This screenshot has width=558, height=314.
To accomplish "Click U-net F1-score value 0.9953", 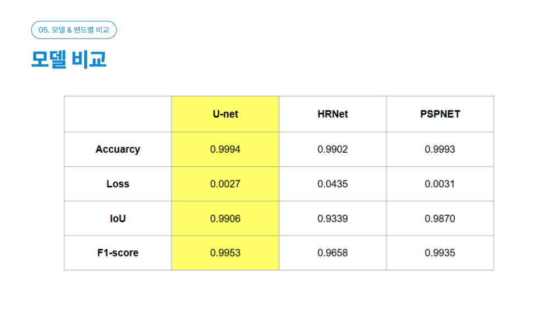I will click(x=225, y=253).
